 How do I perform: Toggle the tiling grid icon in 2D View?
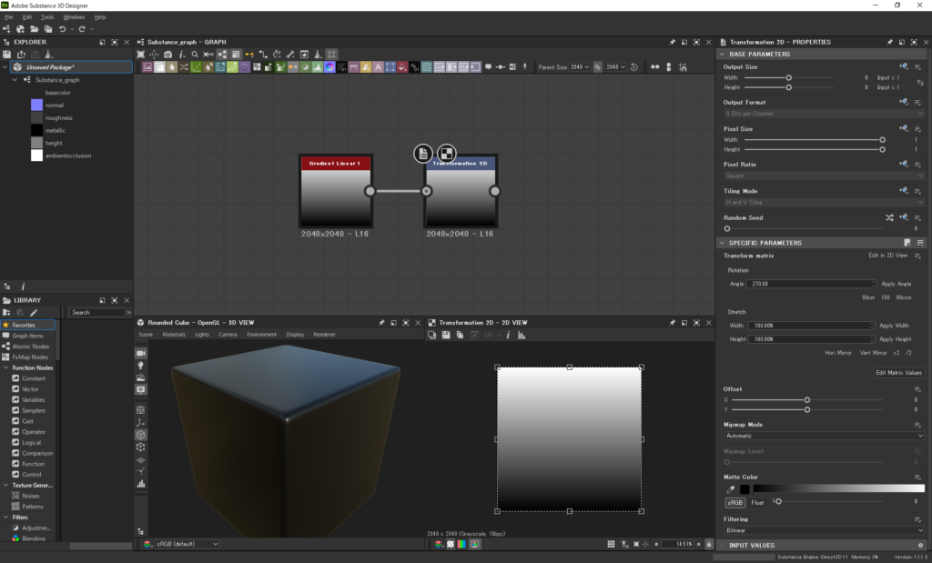[611, 544]
